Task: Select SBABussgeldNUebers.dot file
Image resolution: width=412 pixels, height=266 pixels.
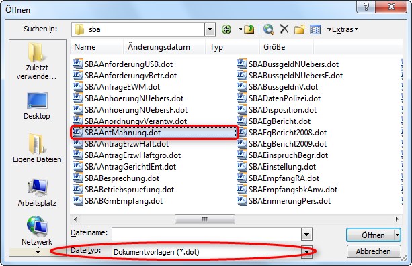Action: 288,64
